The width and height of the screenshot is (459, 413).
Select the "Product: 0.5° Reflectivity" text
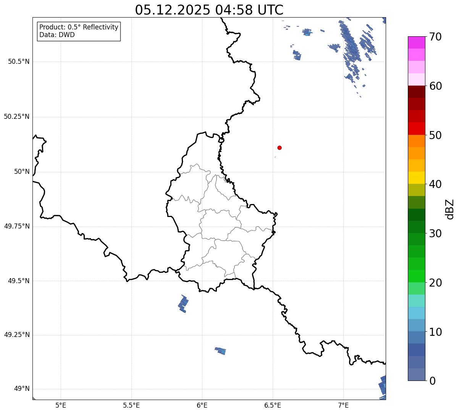pos(79,28)
